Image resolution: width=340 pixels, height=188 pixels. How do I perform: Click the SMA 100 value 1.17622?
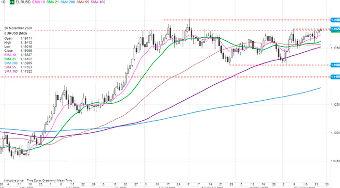26,71
